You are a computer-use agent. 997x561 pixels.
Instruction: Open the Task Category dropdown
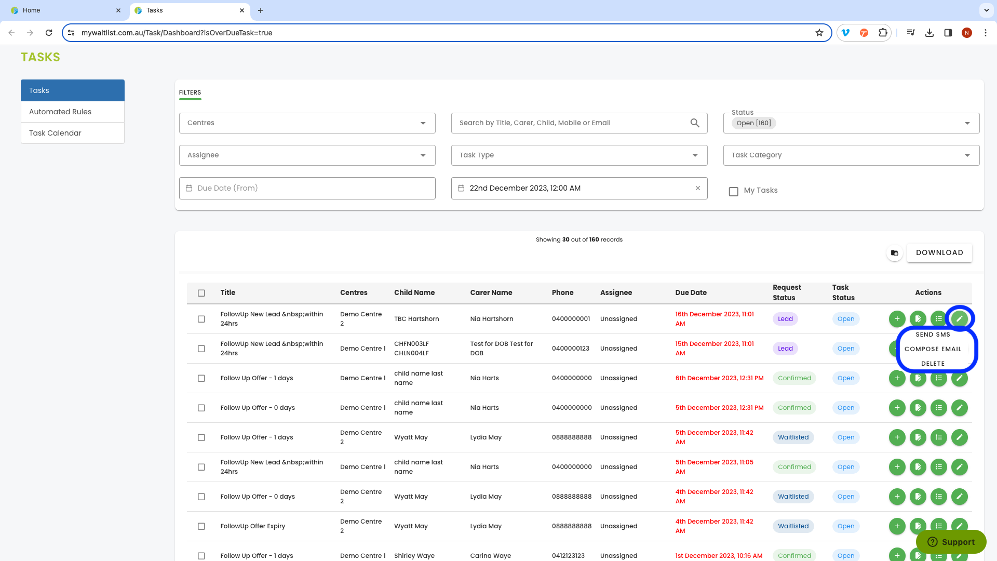coord(851,155)
